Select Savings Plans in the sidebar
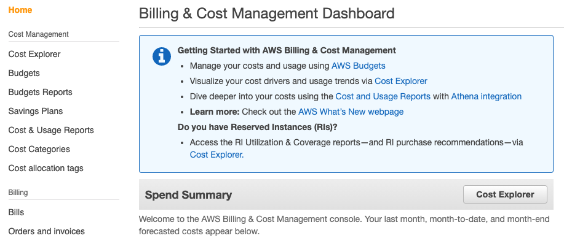Viewport: 564px width, 241px height. point(36,111)
